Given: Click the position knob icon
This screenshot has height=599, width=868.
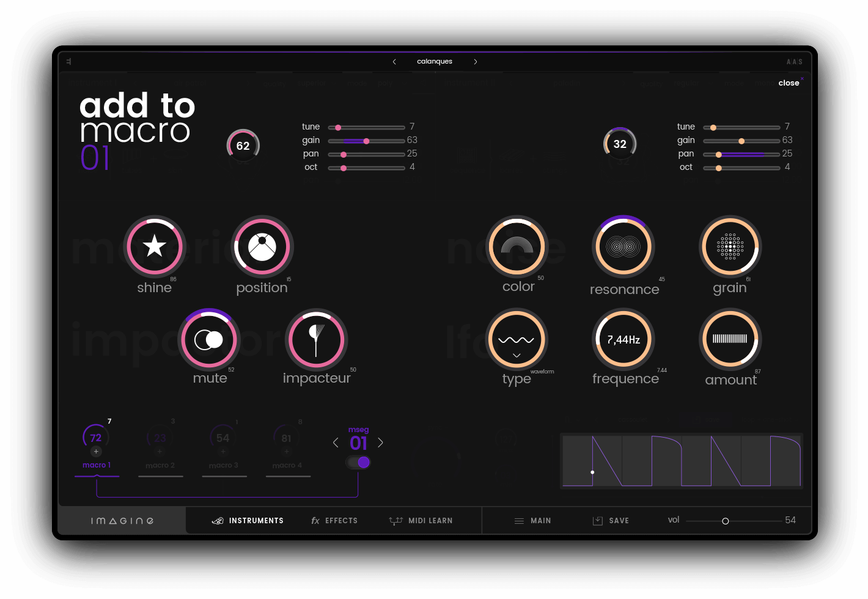Looking at the screenshot, I should tap(262, 246).
